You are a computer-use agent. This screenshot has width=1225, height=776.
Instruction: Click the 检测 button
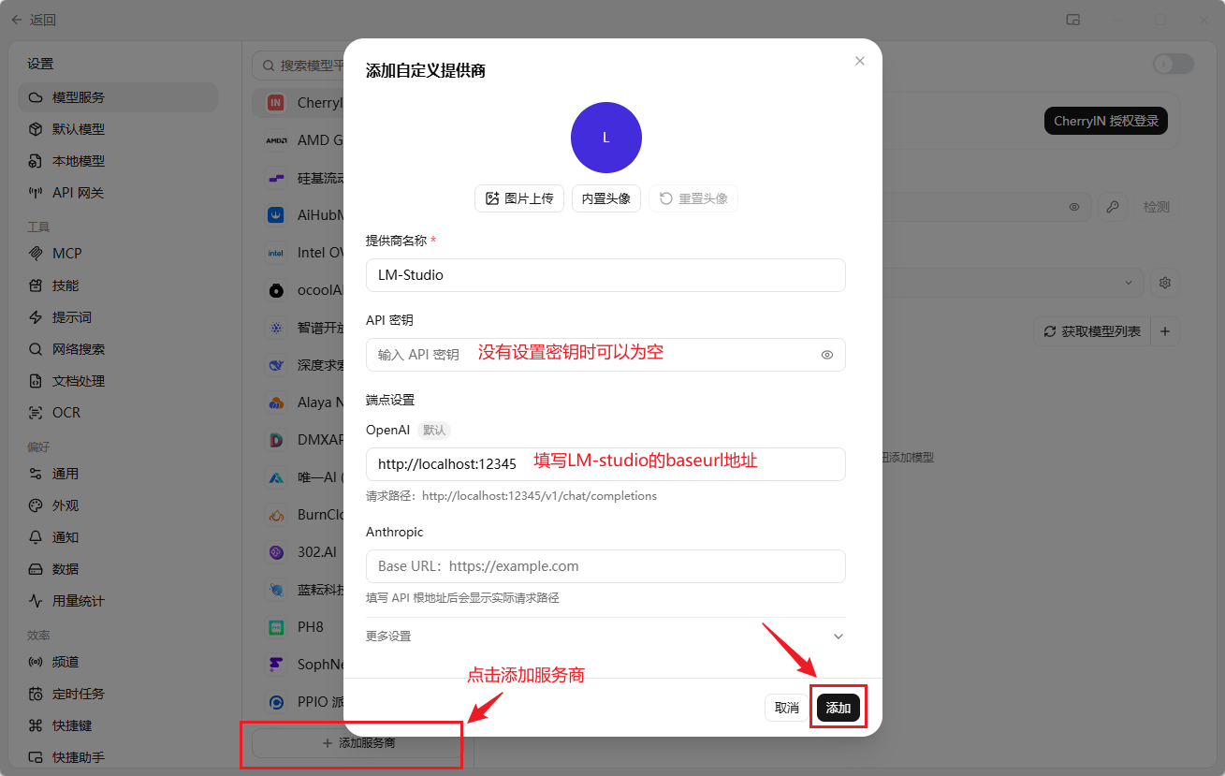click(1157, 207)
